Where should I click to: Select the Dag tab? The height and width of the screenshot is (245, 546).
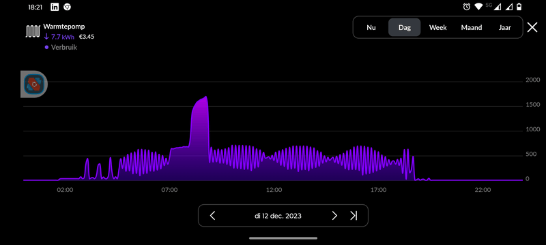tap(405, 27)
